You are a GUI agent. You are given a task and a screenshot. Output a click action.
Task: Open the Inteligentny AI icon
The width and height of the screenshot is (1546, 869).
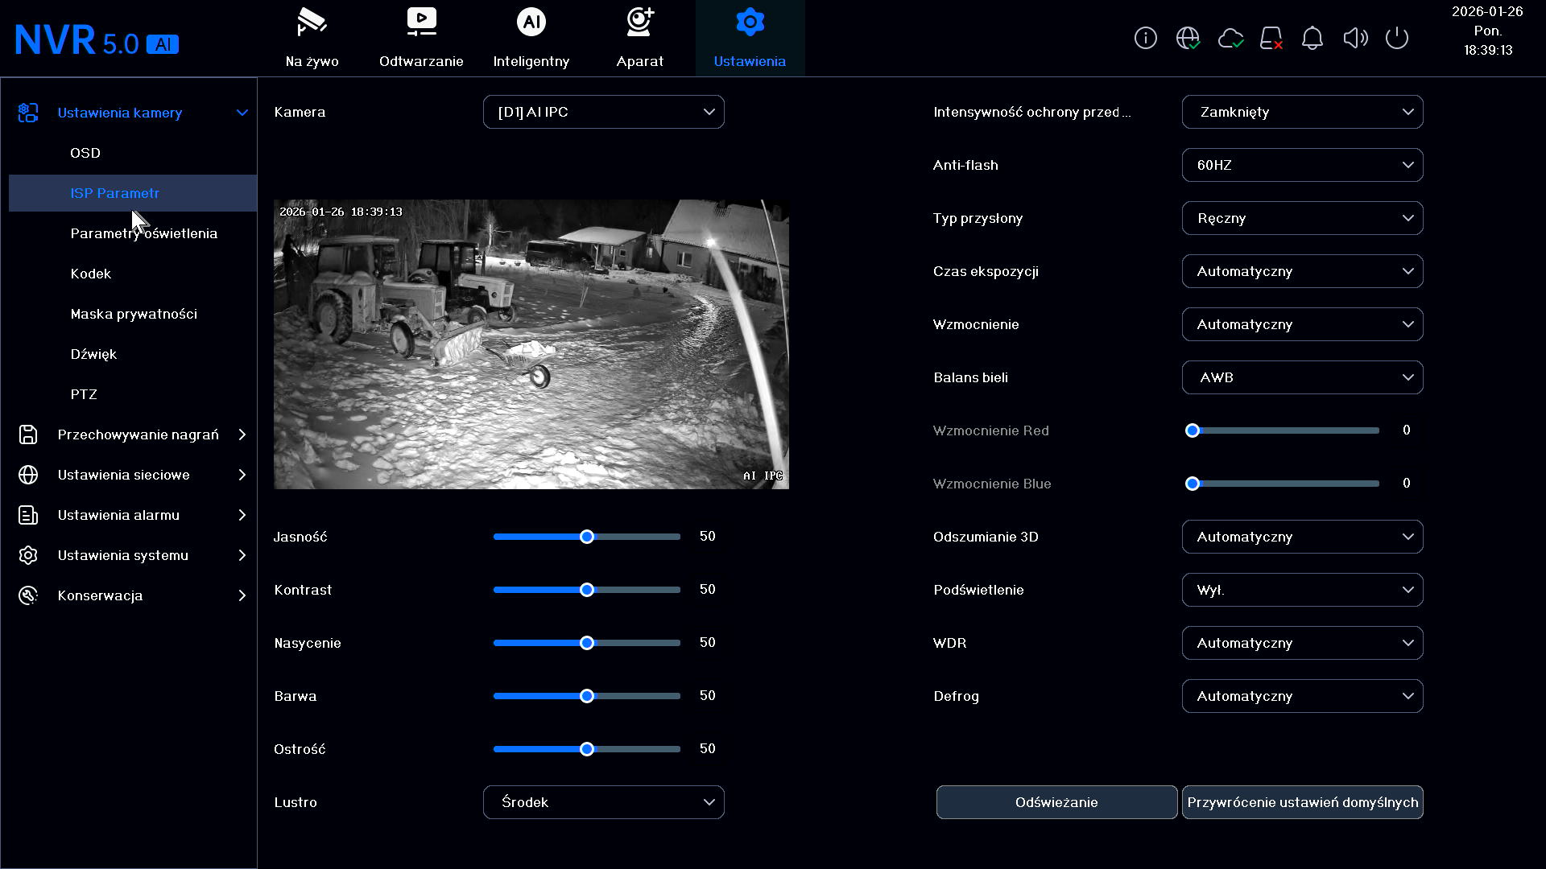coord(531,22)
